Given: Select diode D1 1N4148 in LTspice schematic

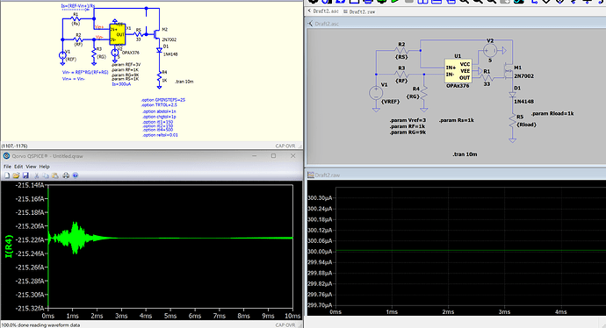Looking at the screenshot, I should 513,95.
